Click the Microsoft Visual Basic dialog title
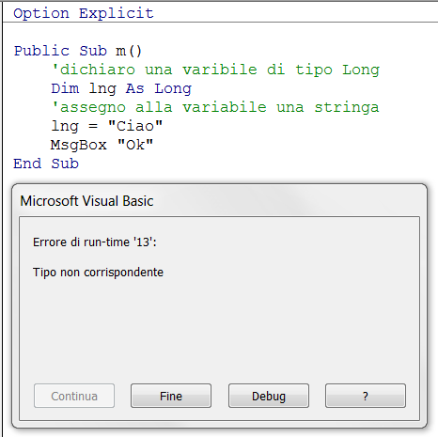The width and height of the screenshot is (438, 437). click(86, 201)
